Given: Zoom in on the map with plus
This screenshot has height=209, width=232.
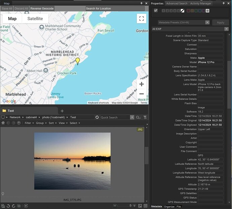Looking at the screenshot, I should click(x=142, y=84).
